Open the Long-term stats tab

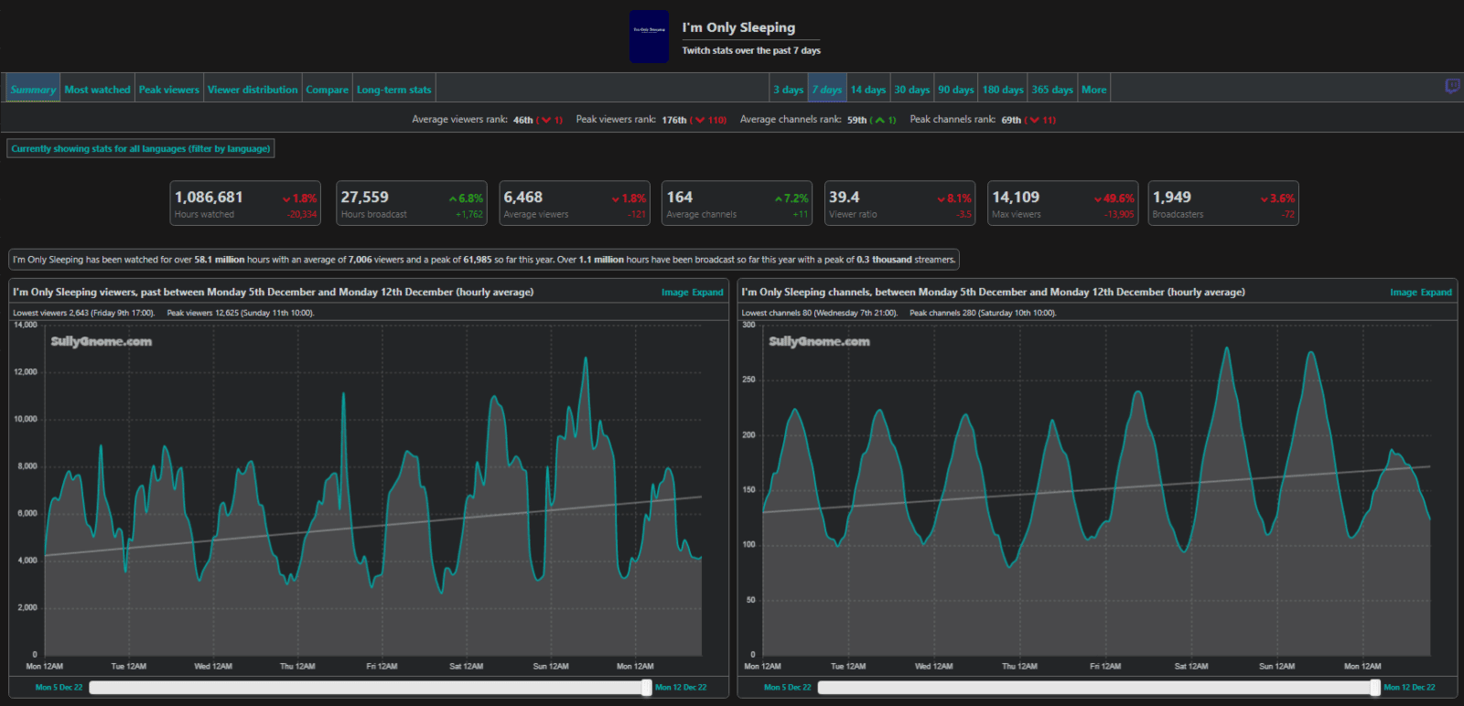(393, 90)
